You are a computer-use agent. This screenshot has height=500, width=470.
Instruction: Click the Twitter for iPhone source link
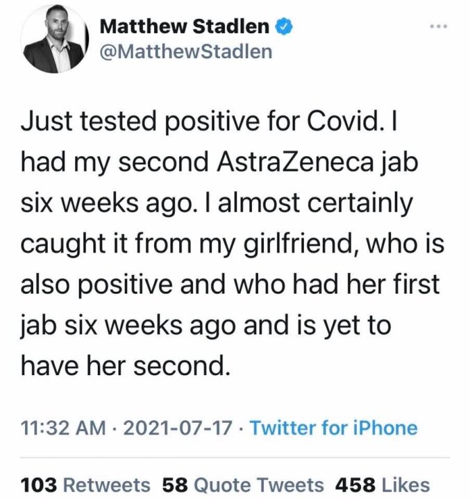[333, 427]
